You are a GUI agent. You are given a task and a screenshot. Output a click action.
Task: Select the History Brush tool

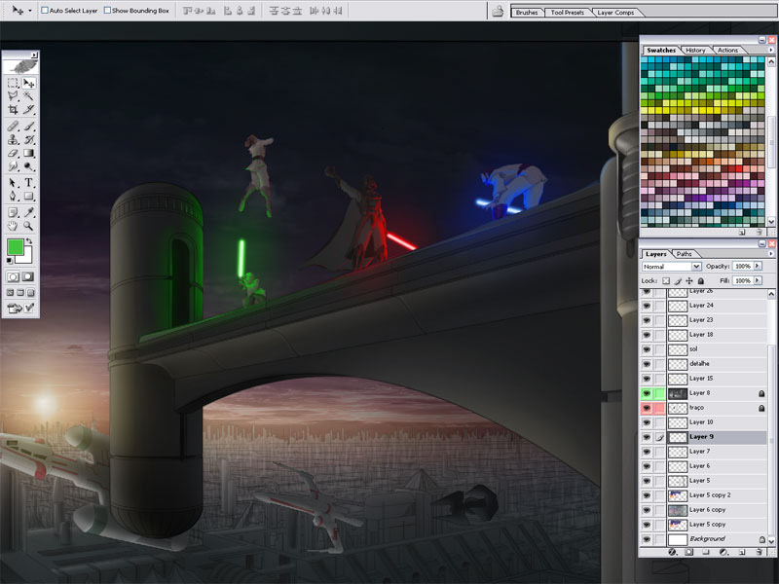[29, 140]
